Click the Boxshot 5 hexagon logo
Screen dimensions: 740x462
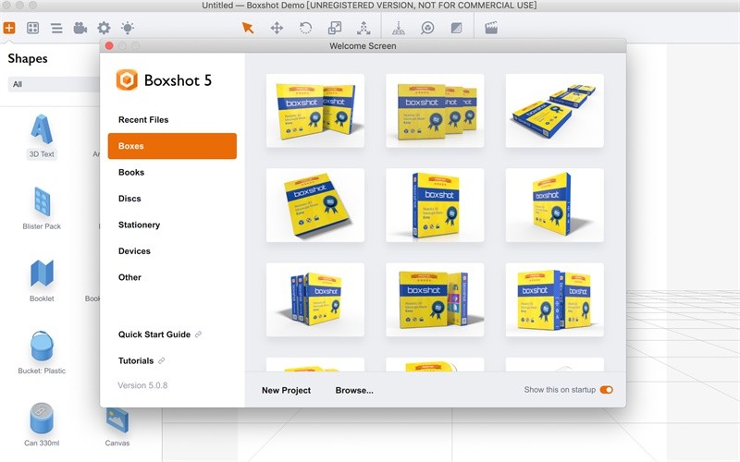[x=127, y=80]
